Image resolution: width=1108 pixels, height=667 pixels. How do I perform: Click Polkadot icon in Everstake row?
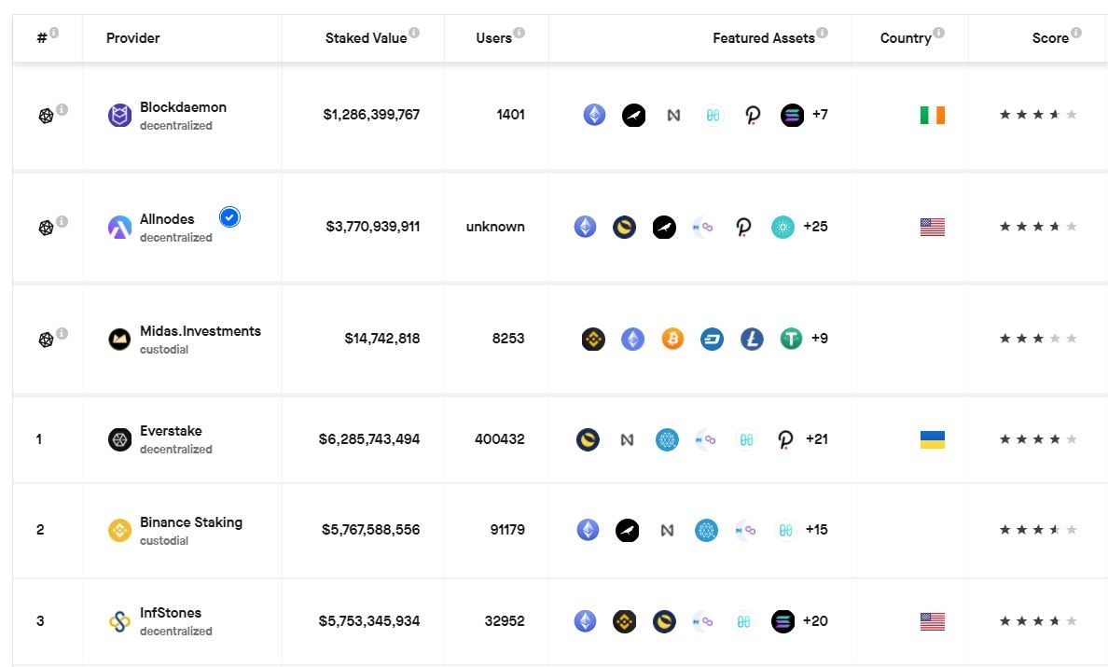pos(785,439)
